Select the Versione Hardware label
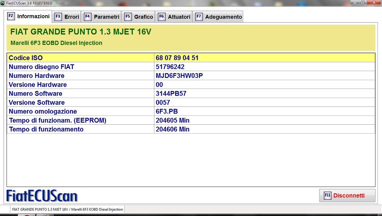 (x=38, y=85)
